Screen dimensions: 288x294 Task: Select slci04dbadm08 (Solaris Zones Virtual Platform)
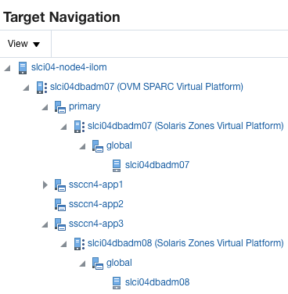tap(185, 243)
